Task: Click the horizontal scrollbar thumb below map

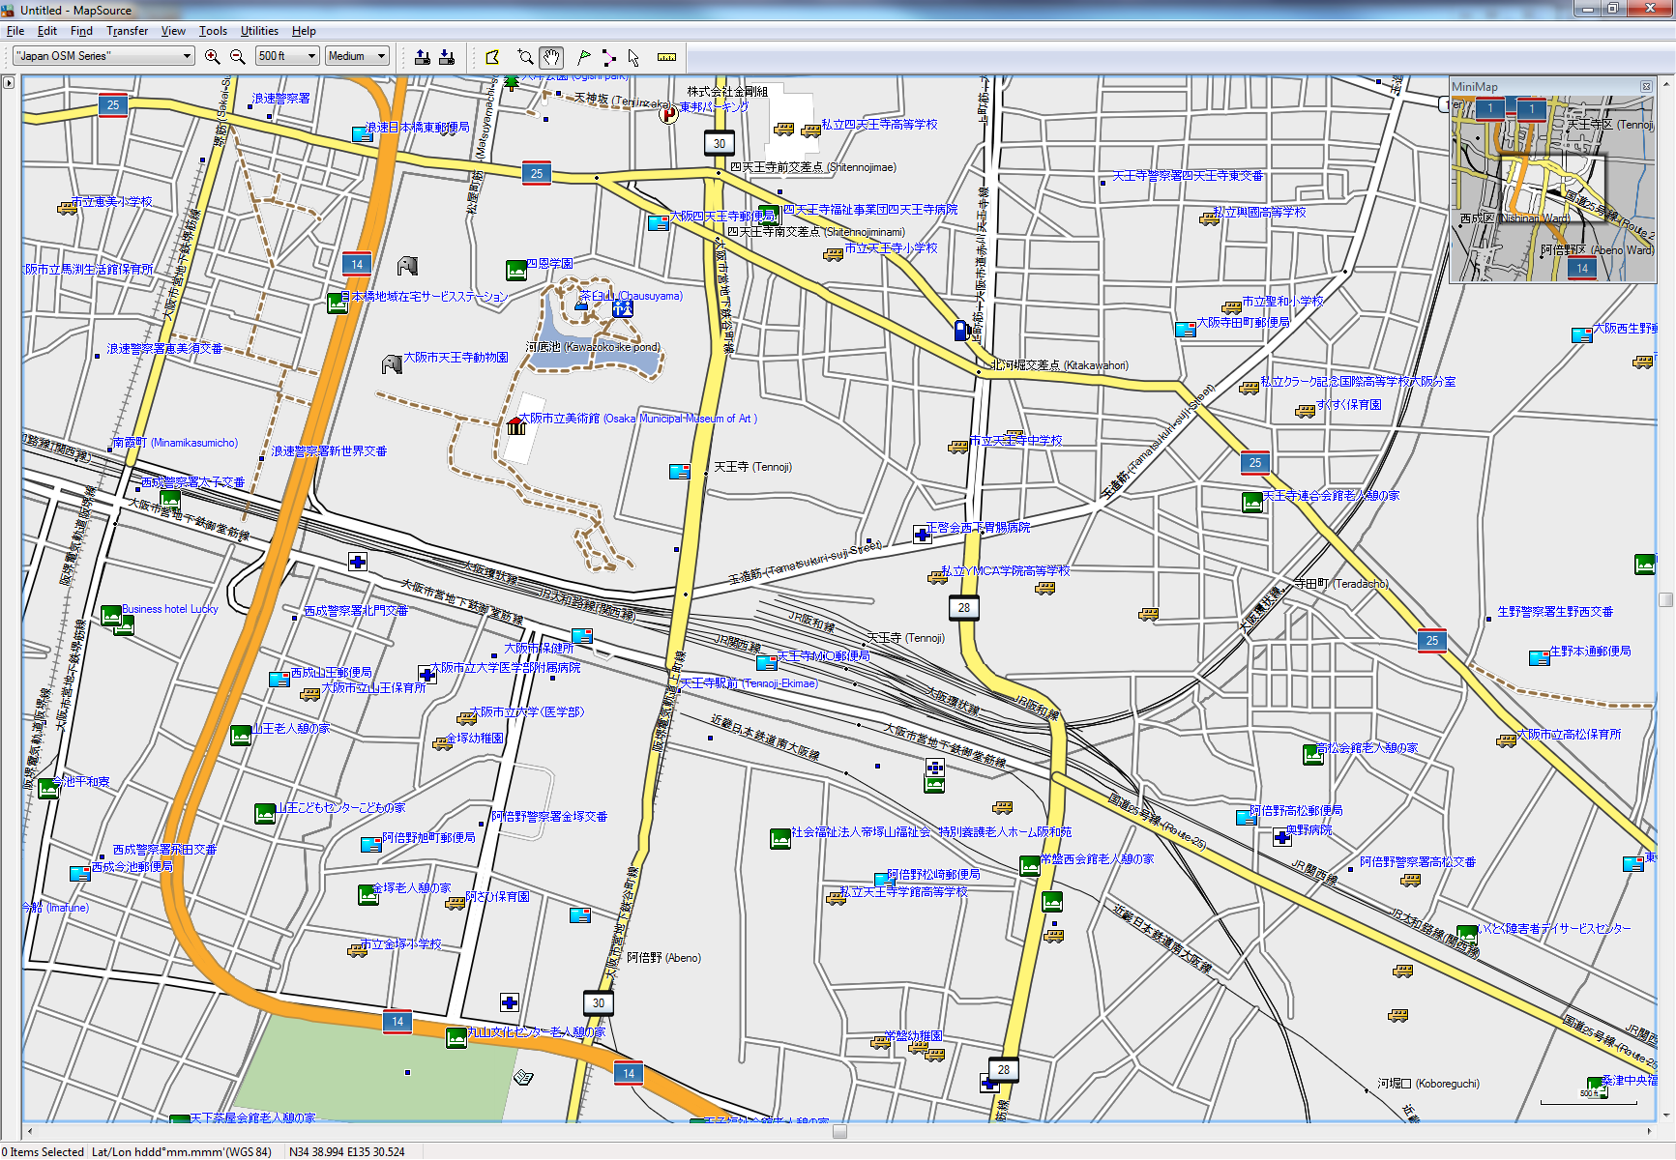Action: tap(839, 1131)
